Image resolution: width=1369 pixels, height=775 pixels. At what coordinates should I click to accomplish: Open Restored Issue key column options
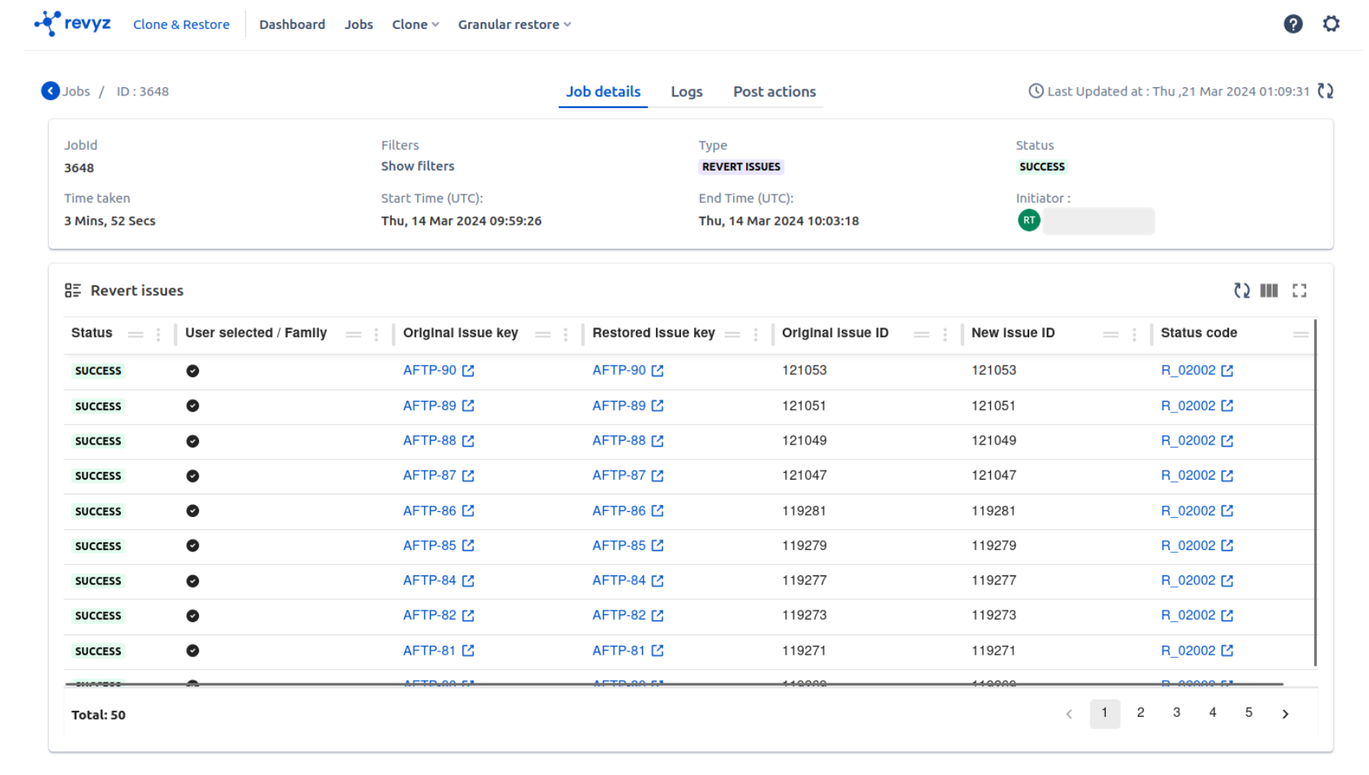[755, 334]
